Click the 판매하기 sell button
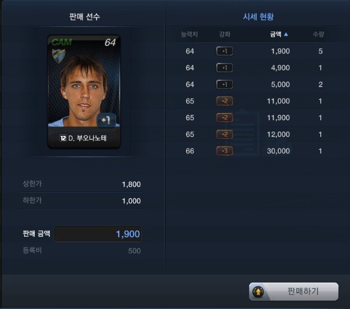This screenshot has height=309, width=350. [x=293, y=292]
